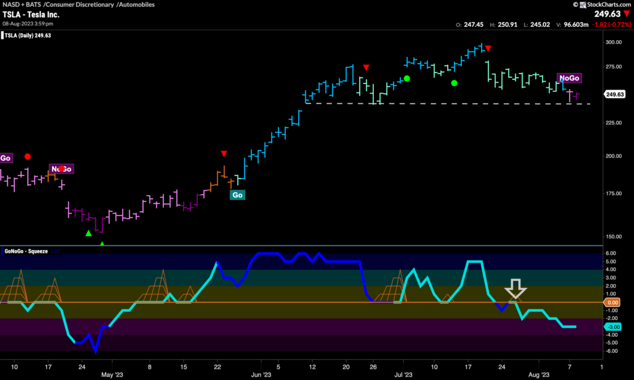Viewport: 634px width, 380px height.
Task: Click the green Go countertrend dot in June
Action: pos(406,78)
